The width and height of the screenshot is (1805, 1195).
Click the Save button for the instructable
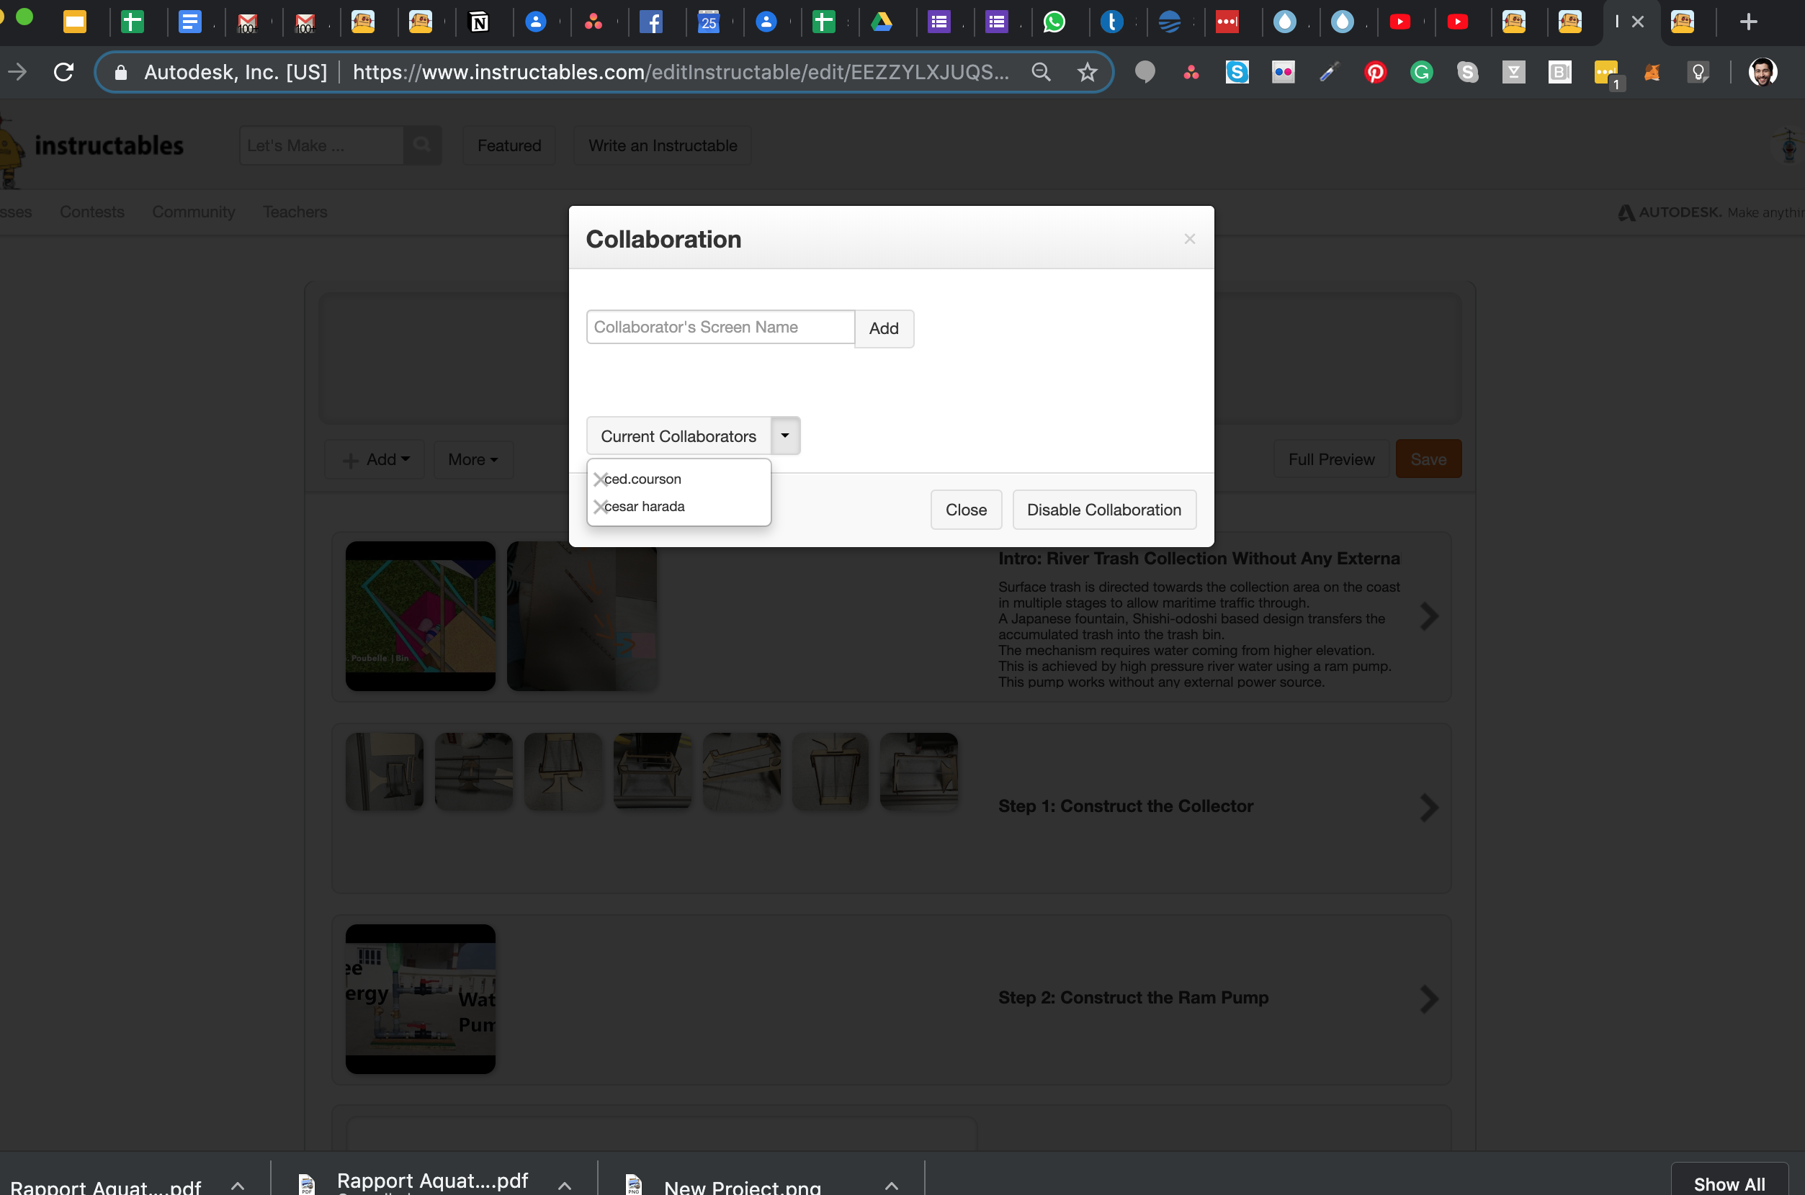pyautogui.click(x=1429, y=459)
